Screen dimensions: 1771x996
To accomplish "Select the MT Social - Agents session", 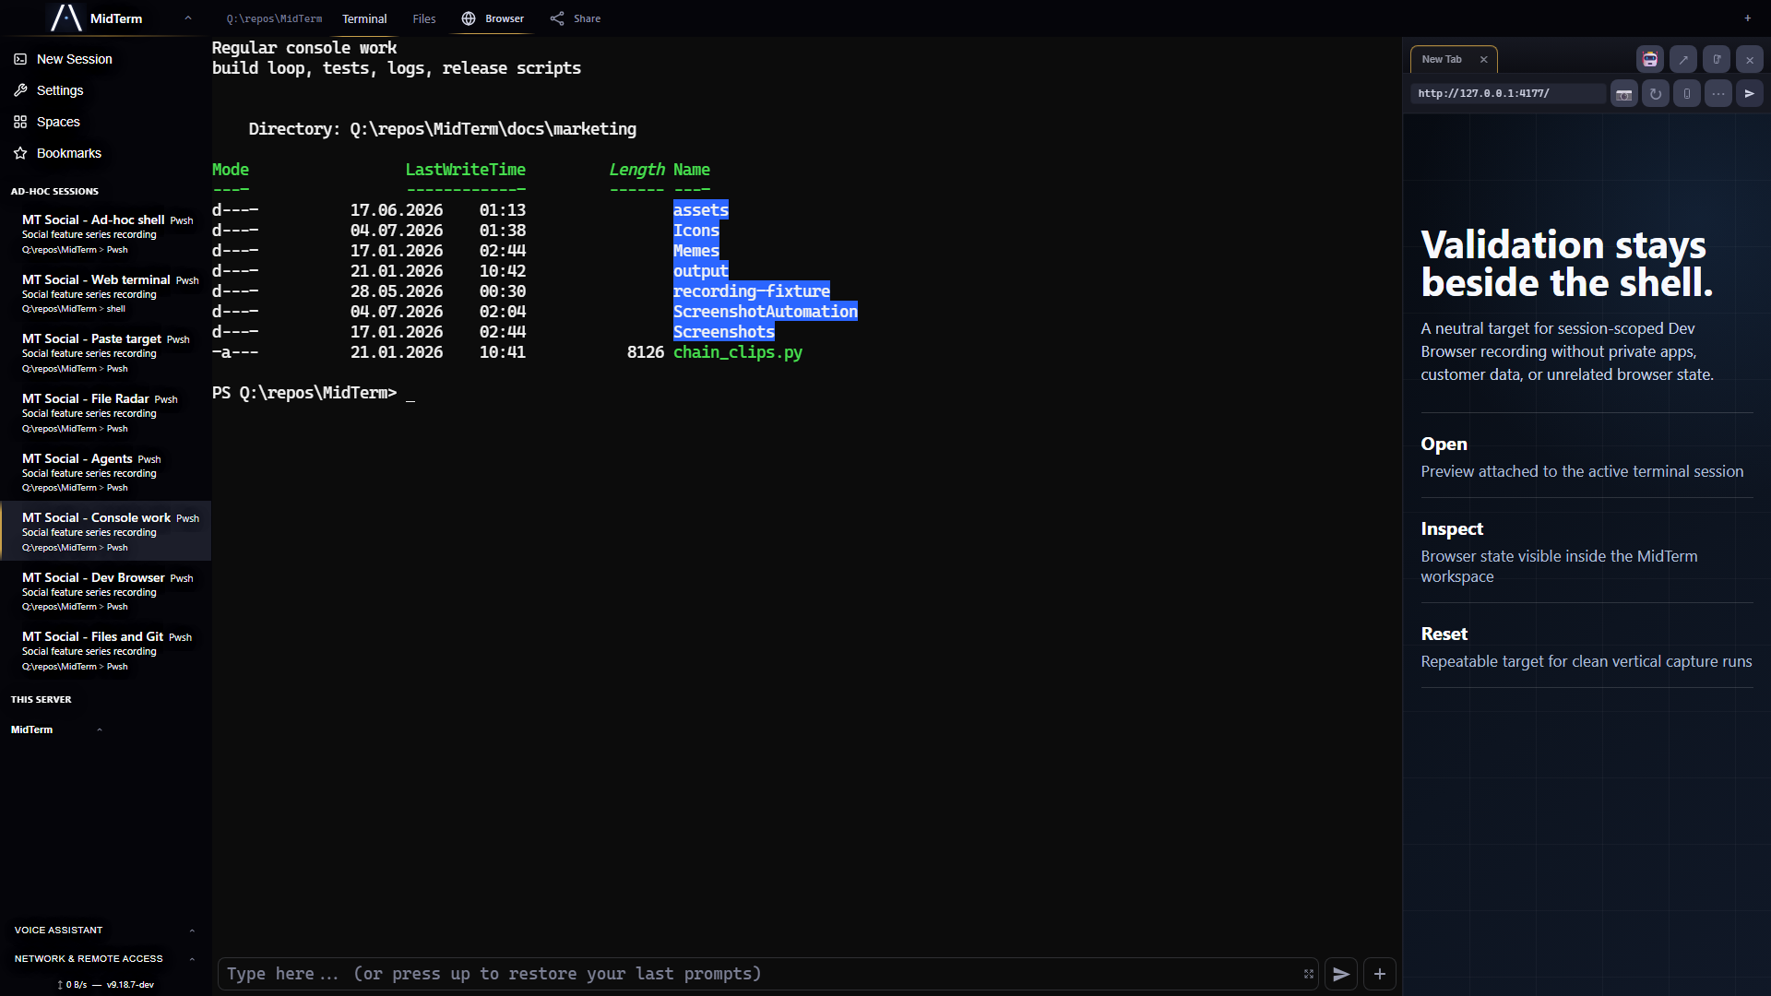I will 106,472.
